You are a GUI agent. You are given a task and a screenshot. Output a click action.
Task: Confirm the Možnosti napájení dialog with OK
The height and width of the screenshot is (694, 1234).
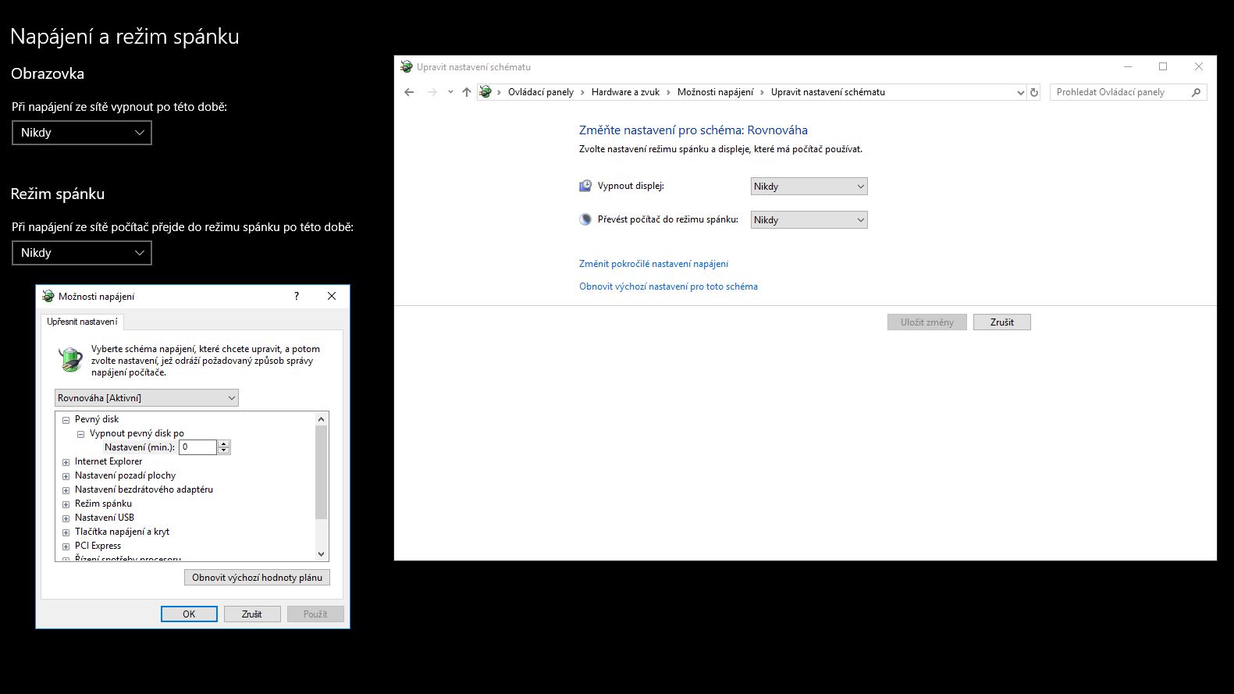pyautogui.click(x=189, y=614)
